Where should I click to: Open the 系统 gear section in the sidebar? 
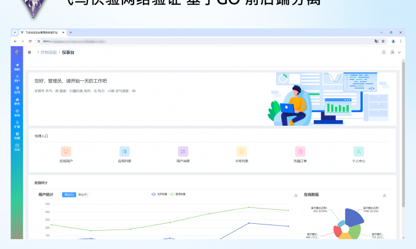click(x=17, y=113)
